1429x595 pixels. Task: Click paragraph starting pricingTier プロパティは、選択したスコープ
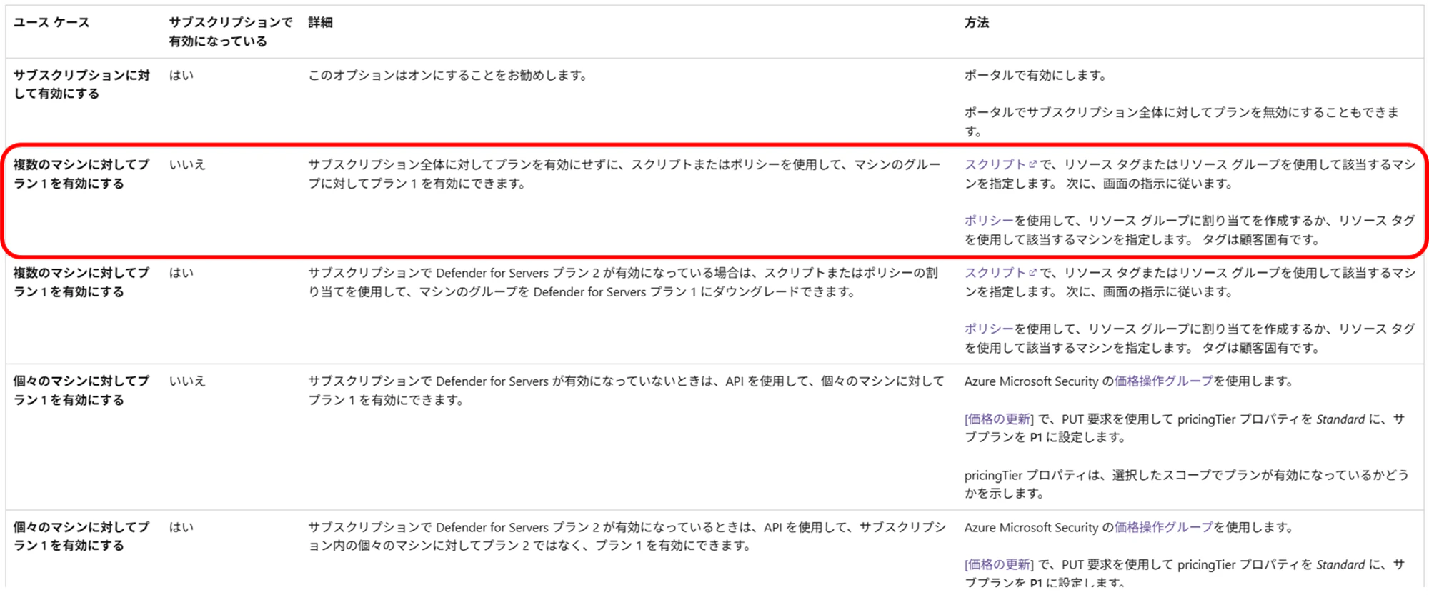(x=1187, y=484)
